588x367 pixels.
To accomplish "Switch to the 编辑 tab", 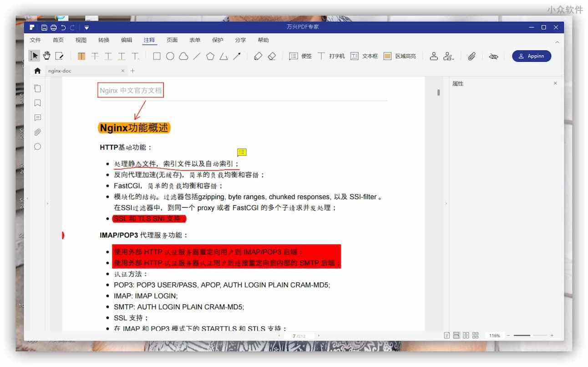I will click(127, 40).
